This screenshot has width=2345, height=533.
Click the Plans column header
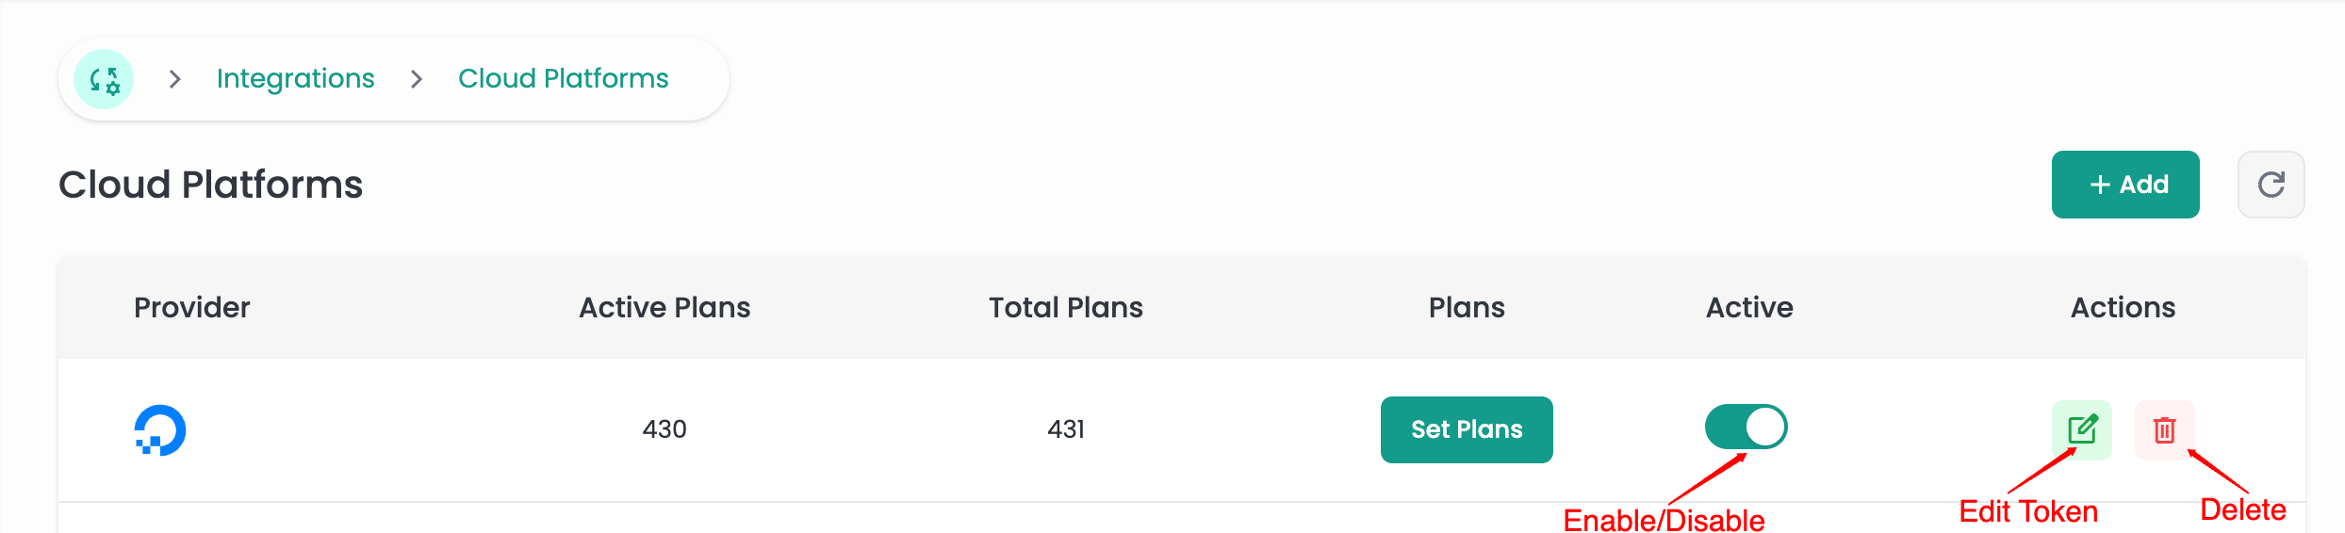tap(1467, 308)
